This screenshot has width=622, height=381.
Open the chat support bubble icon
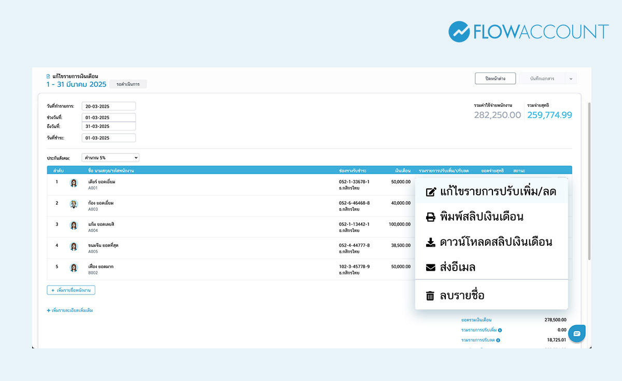577,334
